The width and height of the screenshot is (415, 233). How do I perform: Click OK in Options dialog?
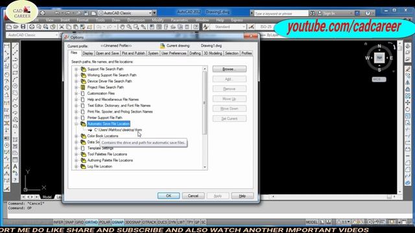pos(169,195)
